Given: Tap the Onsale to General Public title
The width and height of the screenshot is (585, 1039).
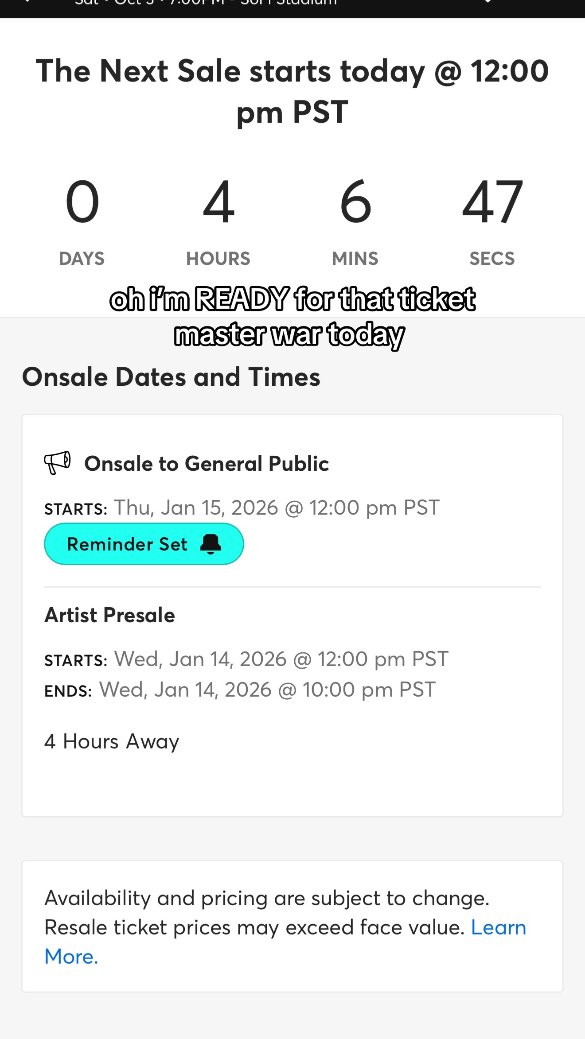Looking at the screenshot, I should pos(207,464).
